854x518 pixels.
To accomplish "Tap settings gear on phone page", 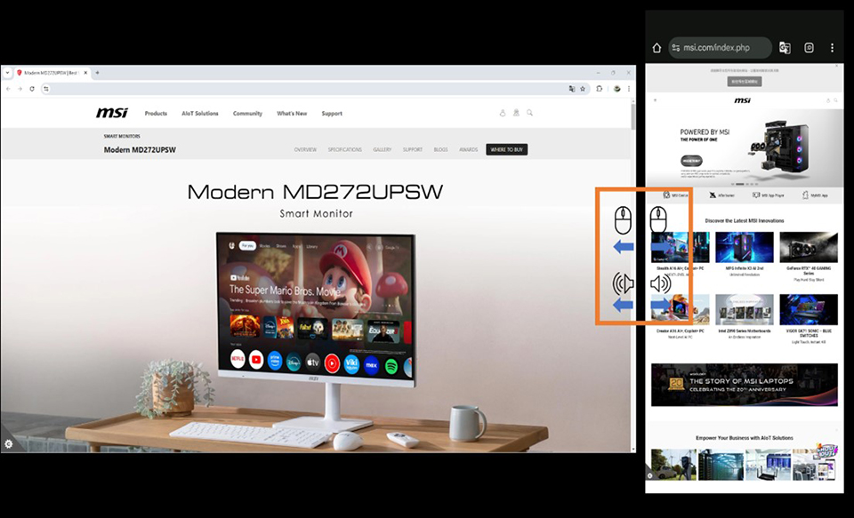I will point(649,475).
